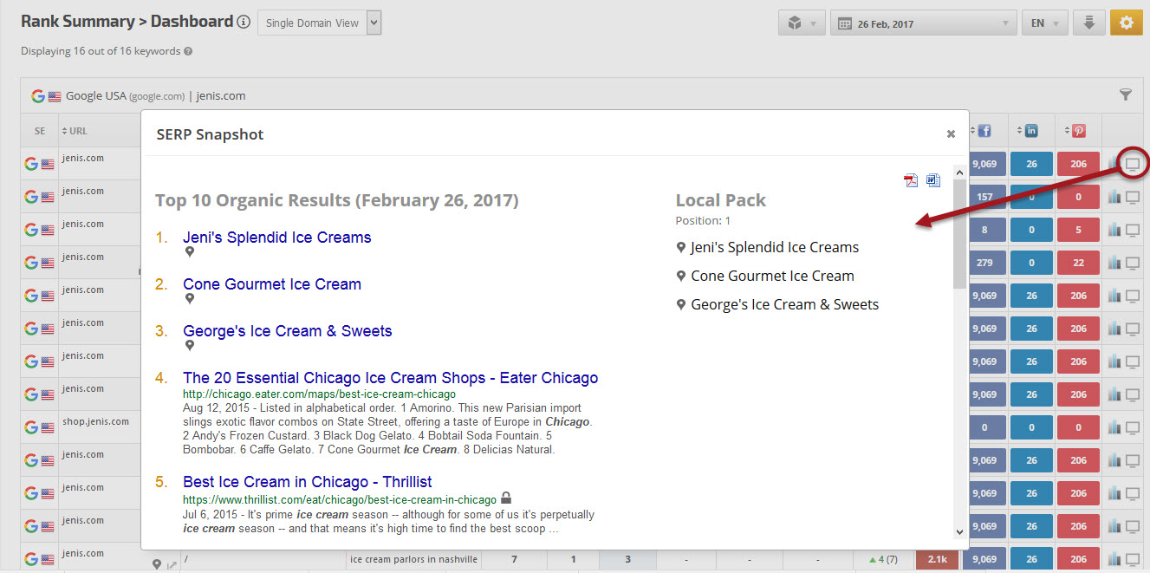Open the 26 Feb, 2017 date picker
Image resolution: width=1150 pixels, height=573 pixels.
pos(923,23)
